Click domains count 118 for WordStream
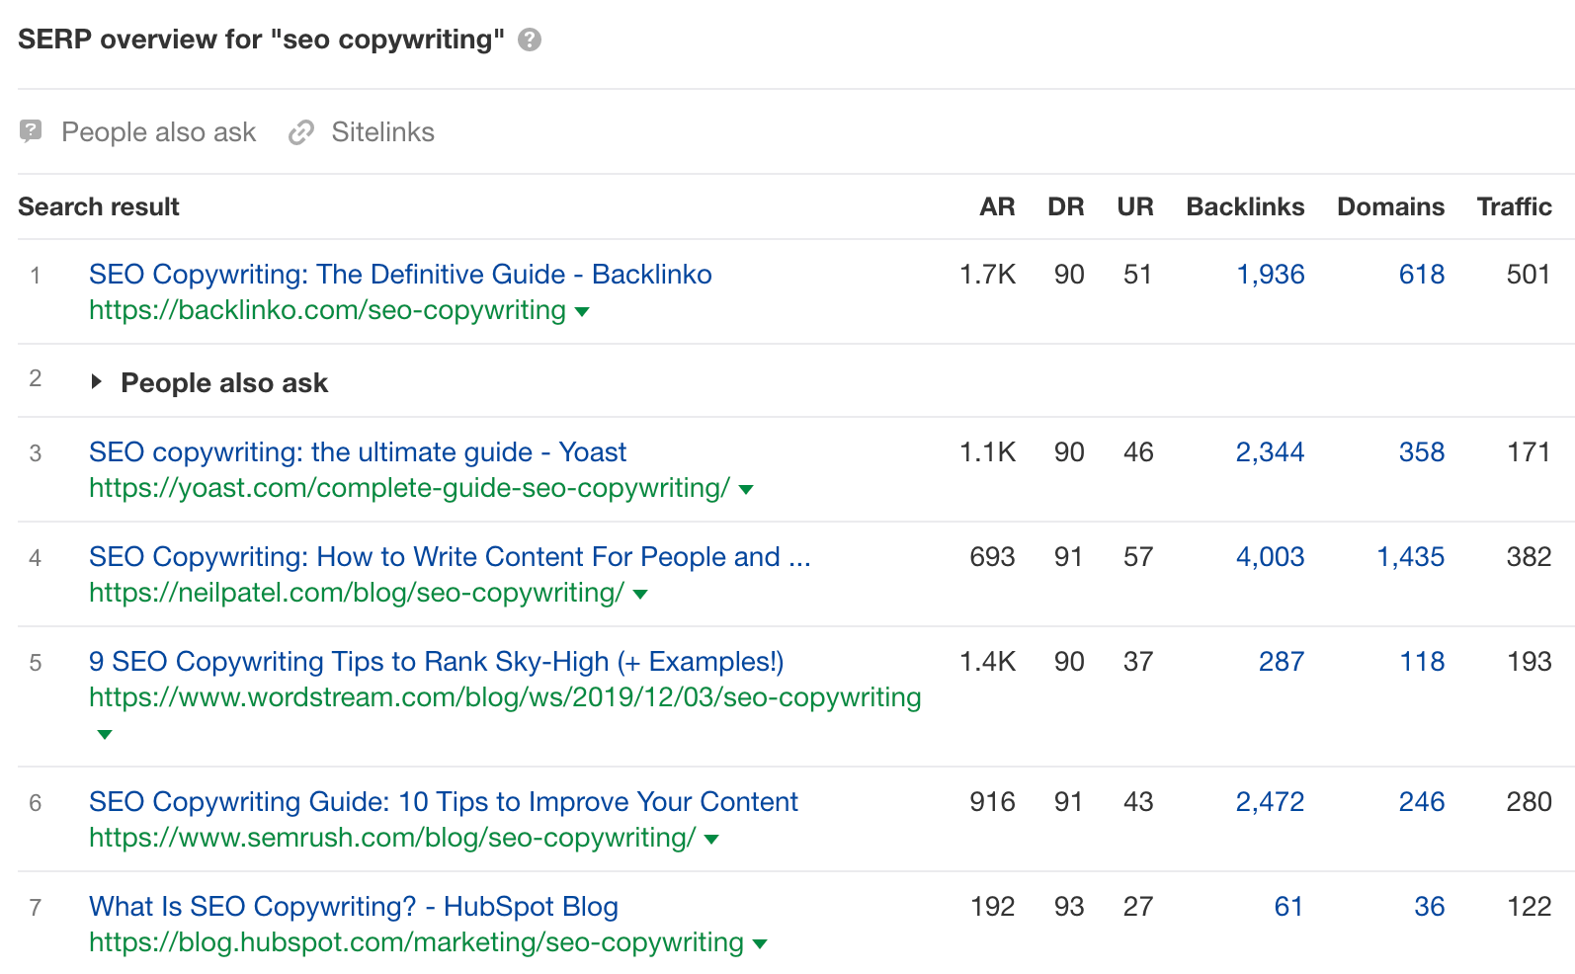 tap(1422, 661)
